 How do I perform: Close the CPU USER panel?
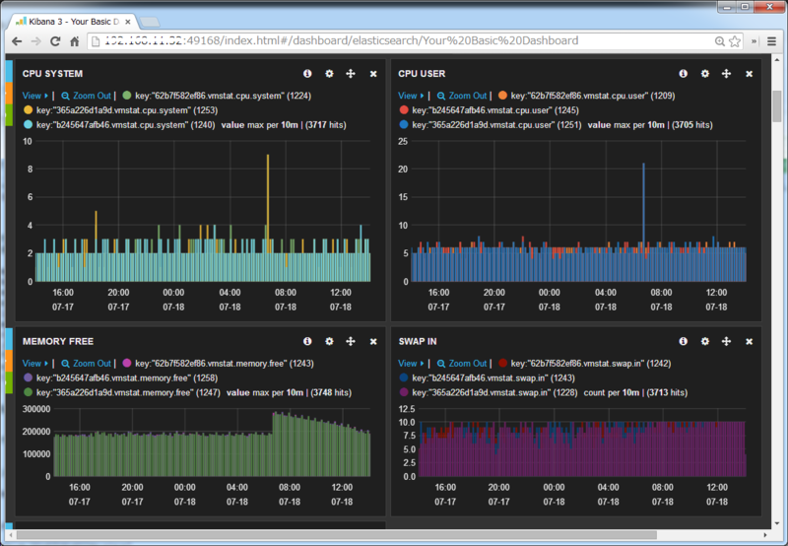tap(749, 74)
